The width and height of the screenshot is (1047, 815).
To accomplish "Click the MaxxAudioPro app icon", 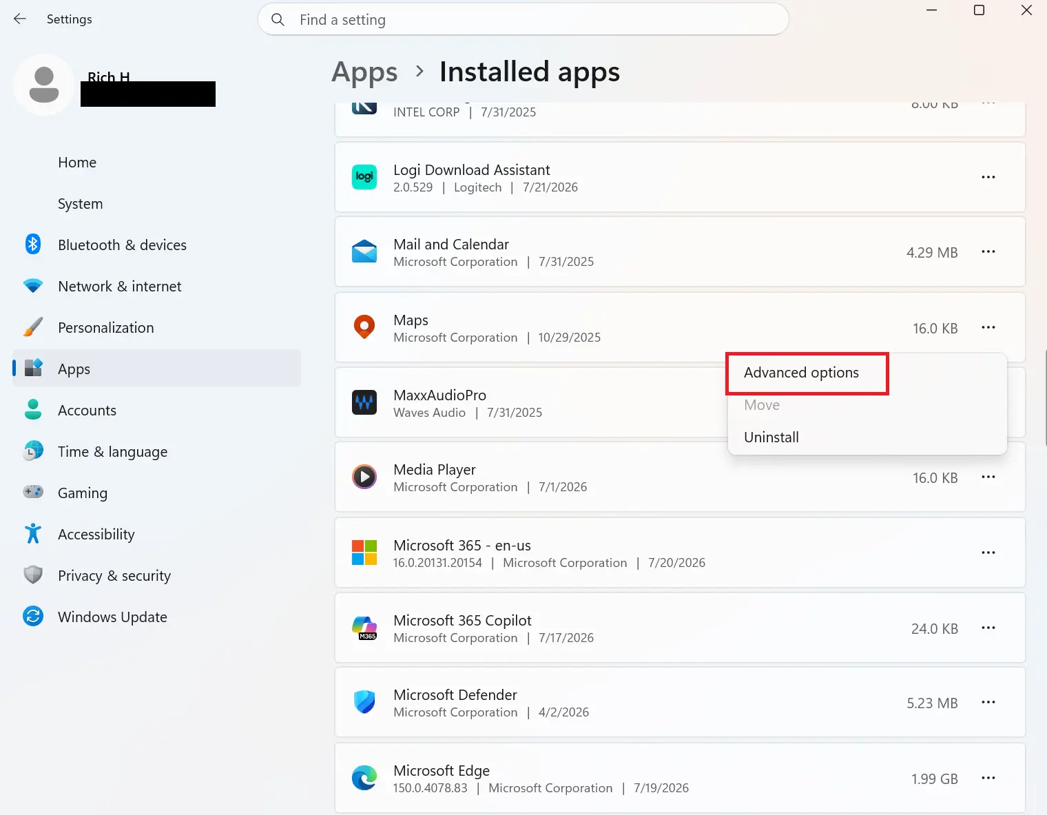I will 364,402.
